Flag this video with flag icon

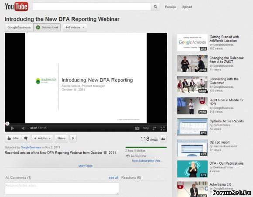(x=73, y=138)
